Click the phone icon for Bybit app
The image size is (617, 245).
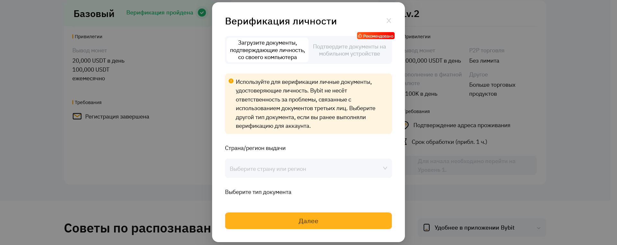[426, 228]
